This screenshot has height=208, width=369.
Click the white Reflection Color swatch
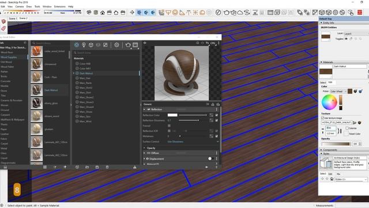pyautogui.click(x=172, y=115)
